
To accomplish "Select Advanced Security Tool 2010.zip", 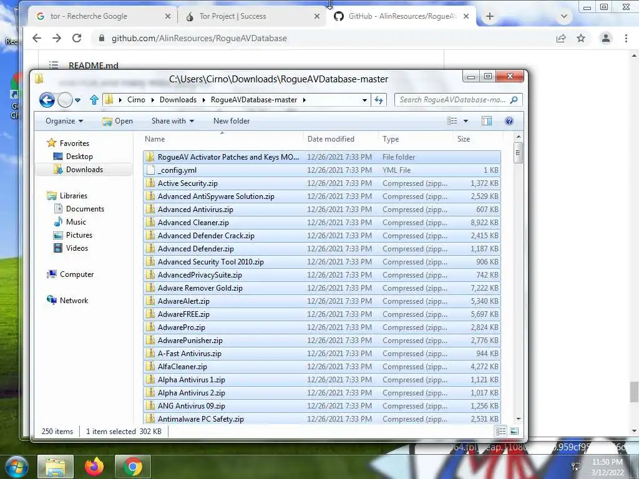I will 322,262.
